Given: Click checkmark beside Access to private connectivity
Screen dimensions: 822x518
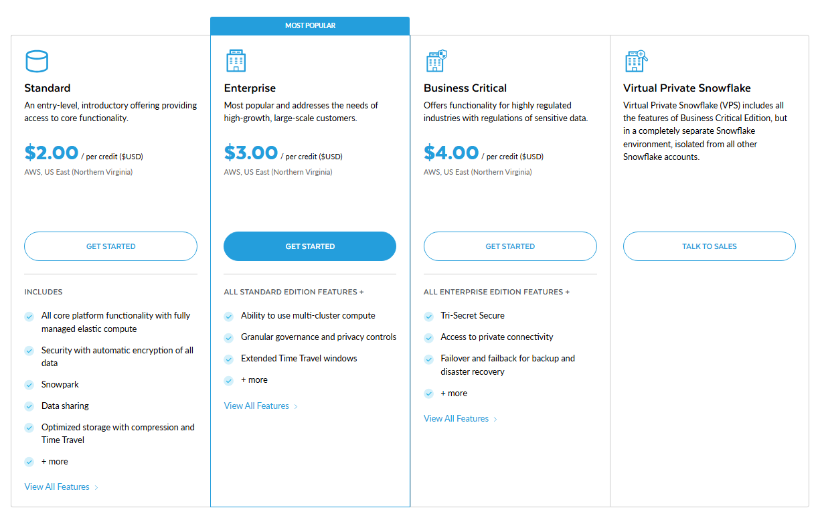Looking at the screenshot, I should [x=428, y=337].
